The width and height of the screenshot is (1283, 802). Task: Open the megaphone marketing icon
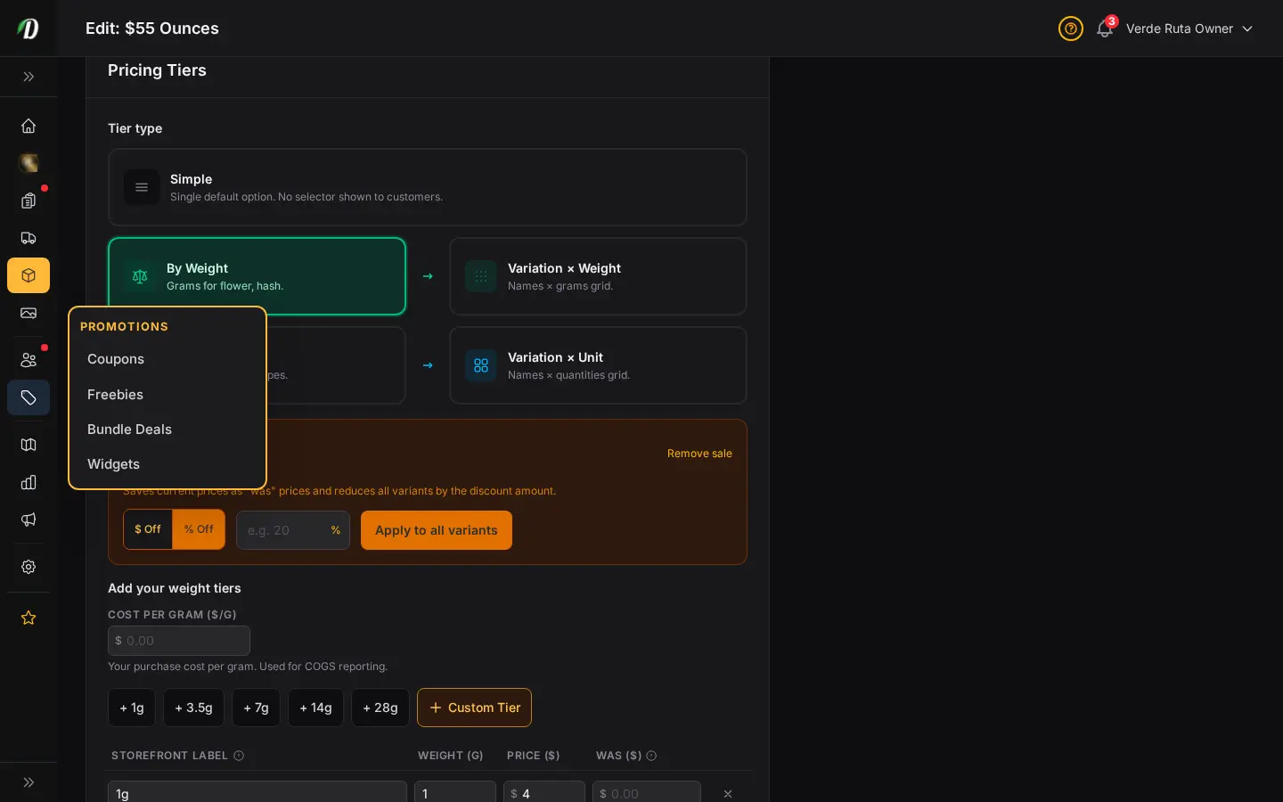[x=29, y=520]
